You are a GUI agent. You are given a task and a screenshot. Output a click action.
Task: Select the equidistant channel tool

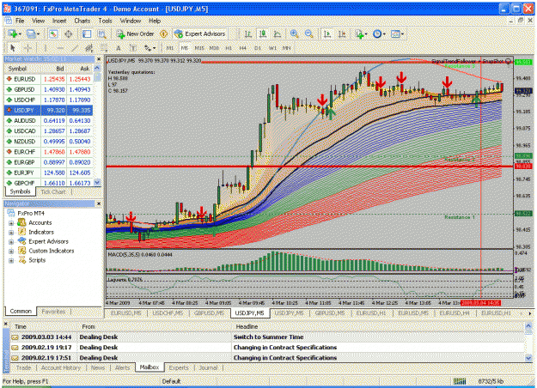point(89,48)
